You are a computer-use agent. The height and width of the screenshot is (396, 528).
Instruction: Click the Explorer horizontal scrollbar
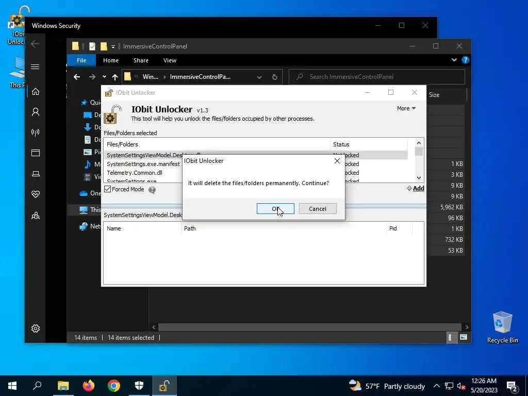(309, 327)
